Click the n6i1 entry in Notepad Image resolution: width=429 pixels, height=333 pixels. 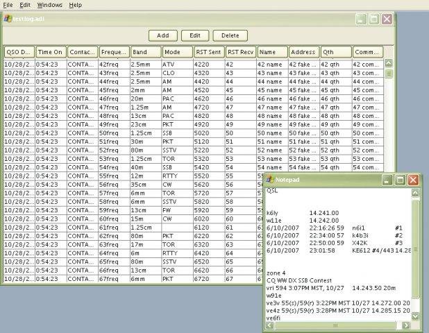tap(358, 228)
